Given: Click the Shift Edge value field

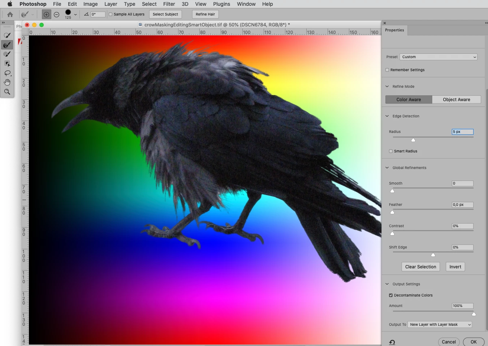Looking at the screenshot, I should tap(462, 247).
